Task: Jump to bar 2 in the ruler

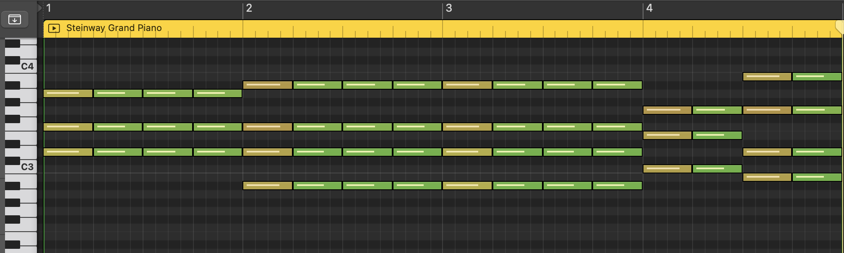Action: (249, 8)
